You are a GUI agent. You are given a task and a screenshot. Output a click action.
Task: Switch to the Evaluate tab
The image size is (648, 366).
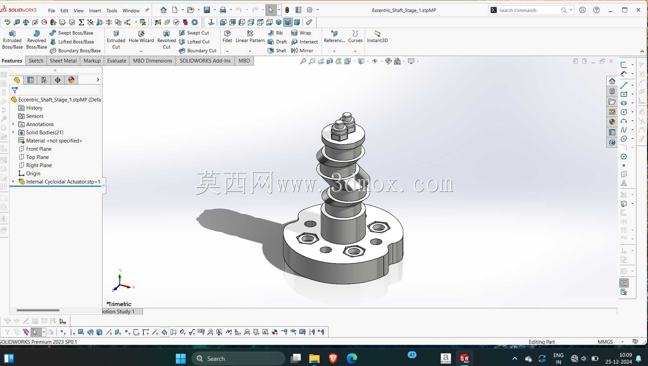tap(117, 61)
